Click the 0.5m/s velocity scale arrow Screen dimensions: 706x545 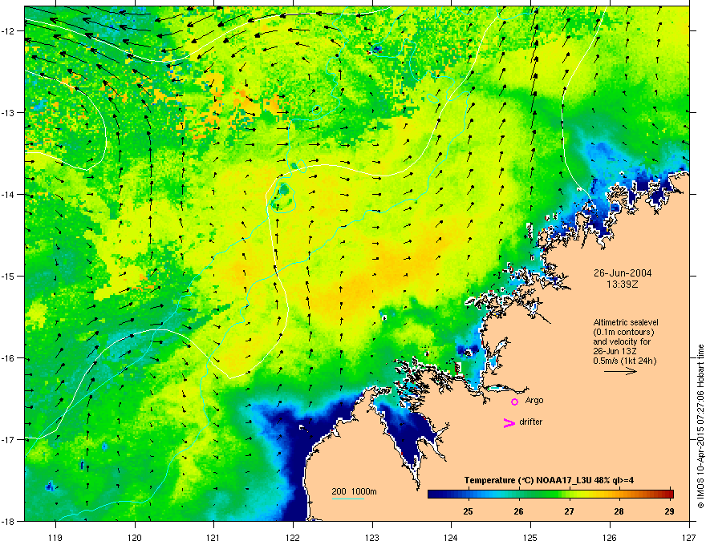(x=620, y=371)
